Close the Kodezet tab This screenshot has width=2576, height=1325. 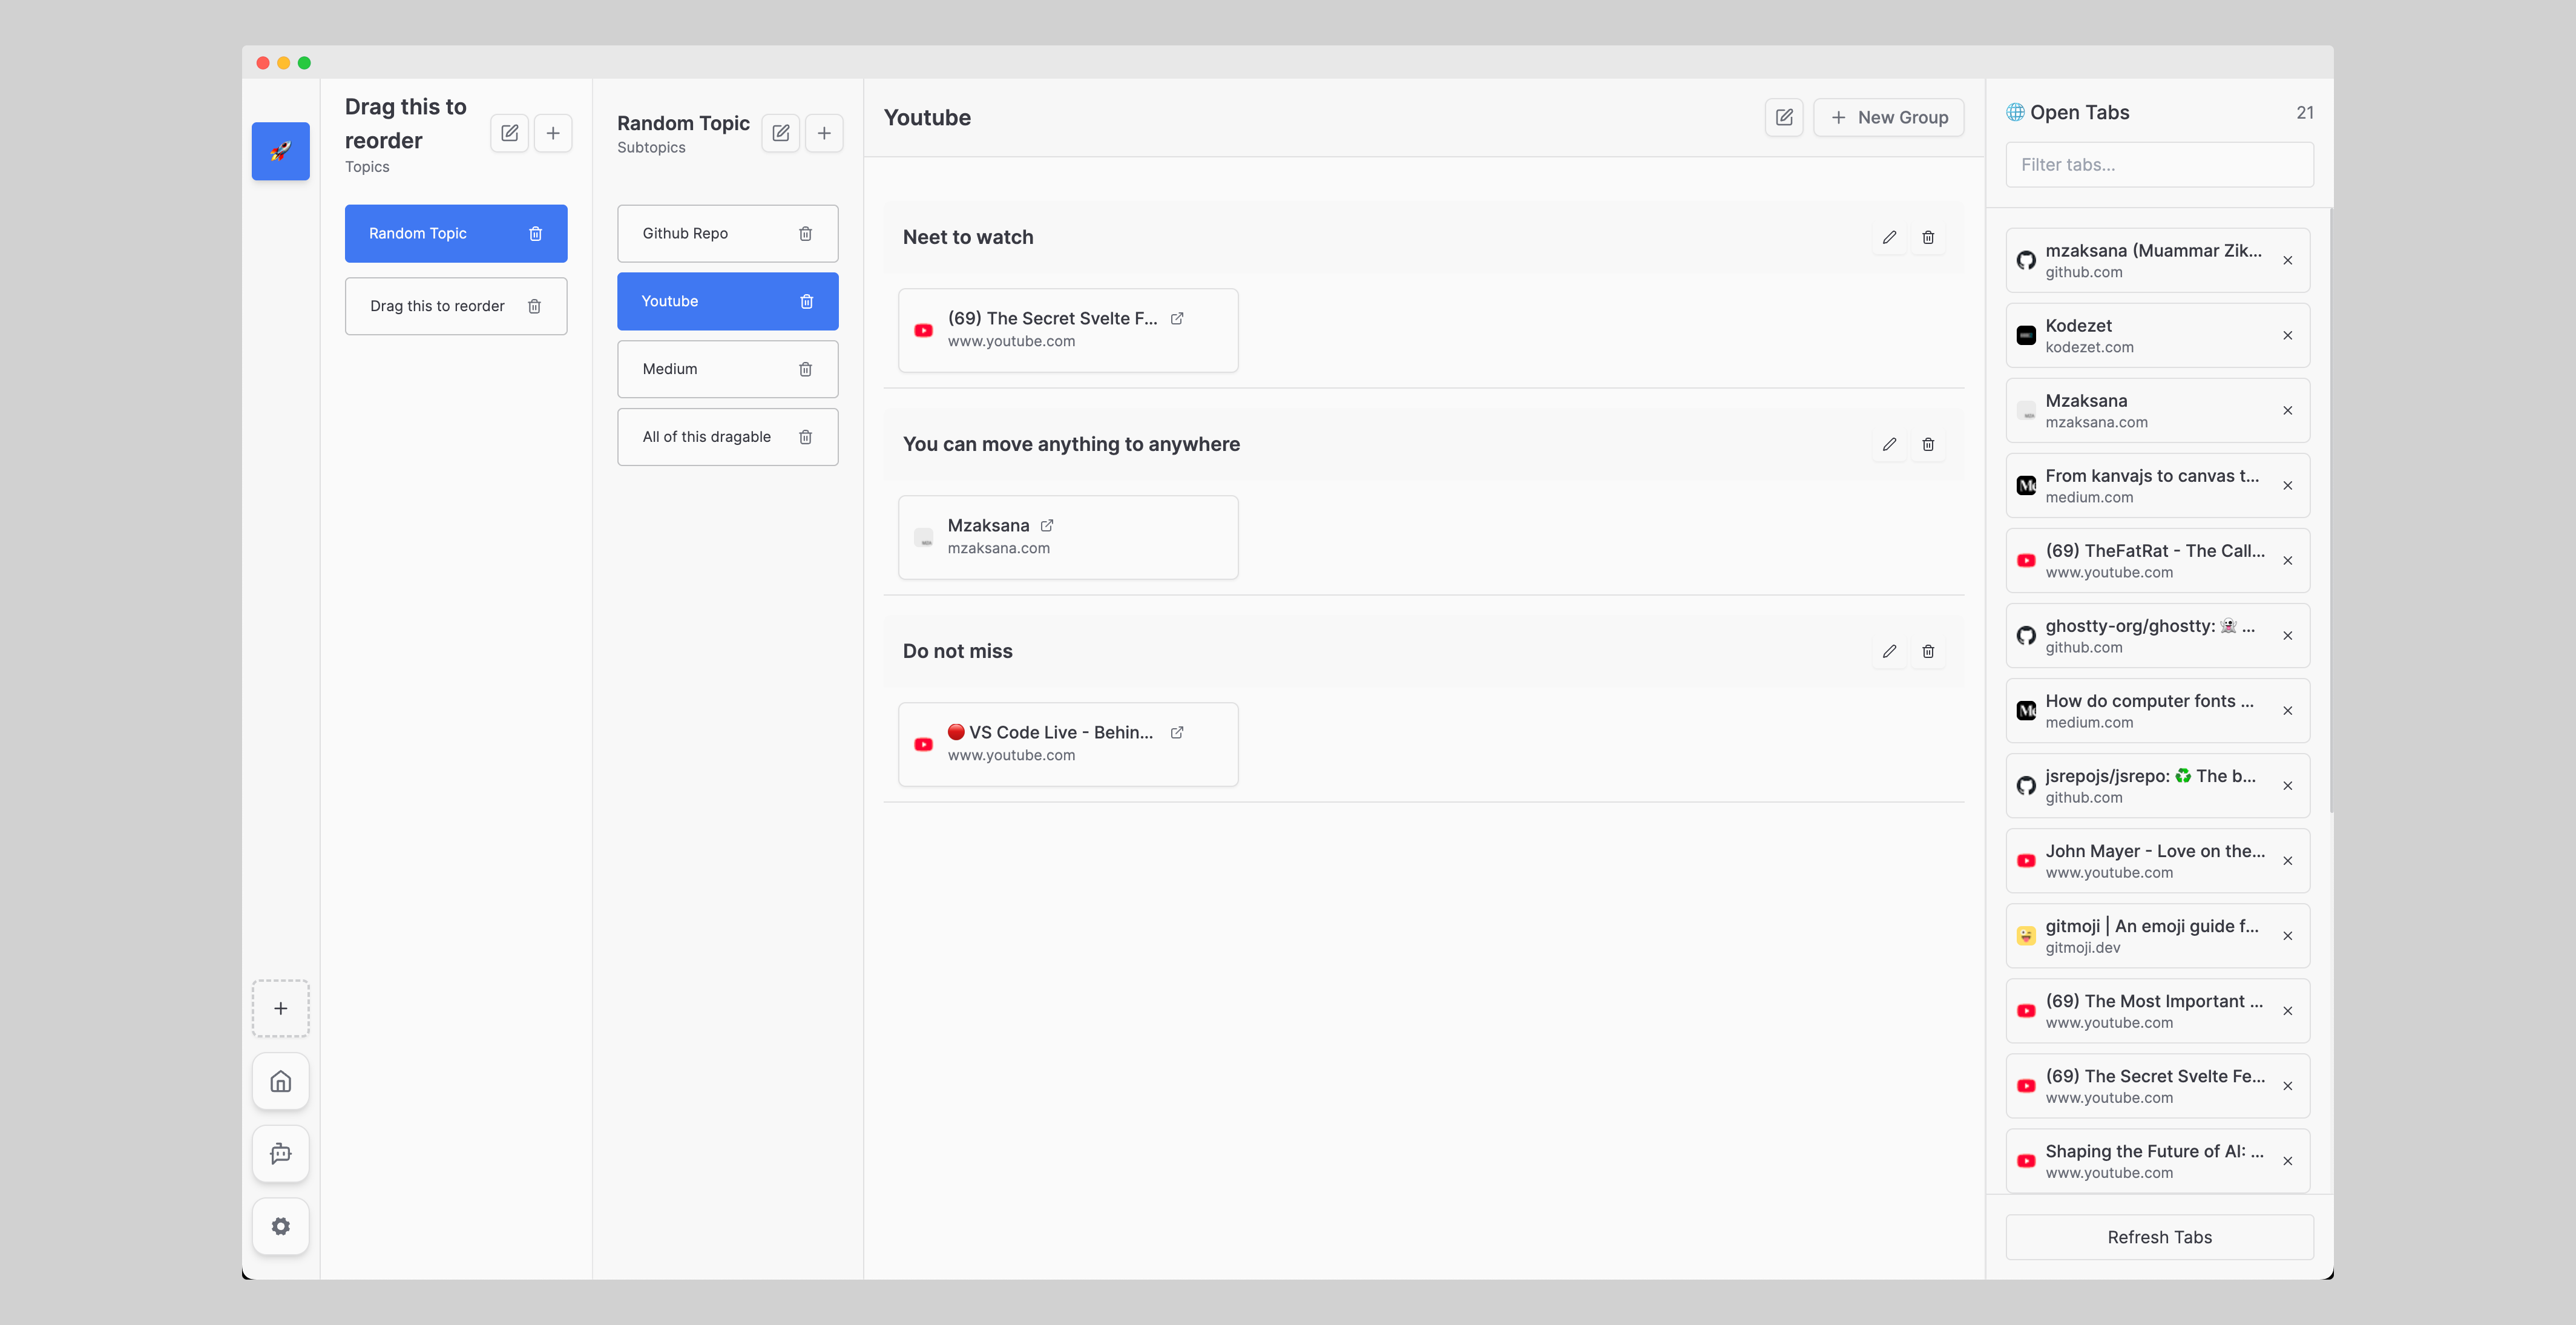(x=2287, y=335)
